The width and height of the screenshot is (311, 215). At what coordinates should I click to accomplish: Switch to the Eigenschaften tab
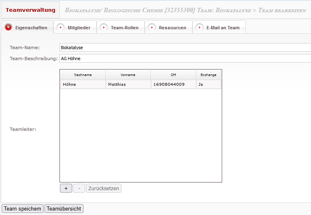pyautogui.click(x=27, y=27)
